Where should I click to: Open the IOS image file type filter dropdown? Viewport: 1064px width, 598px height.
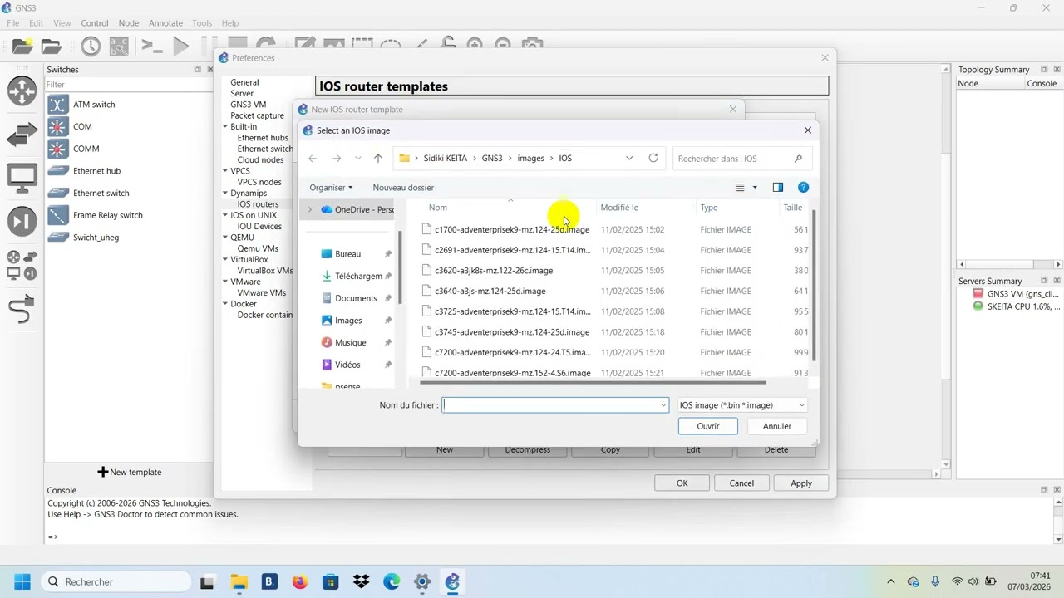click(x=742, y=405)
